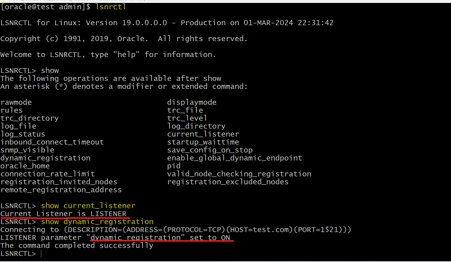Click enable_global_dynamic_endpoint entry
The width and height of the screenshot is (451, 262).
tap(235, 158)
